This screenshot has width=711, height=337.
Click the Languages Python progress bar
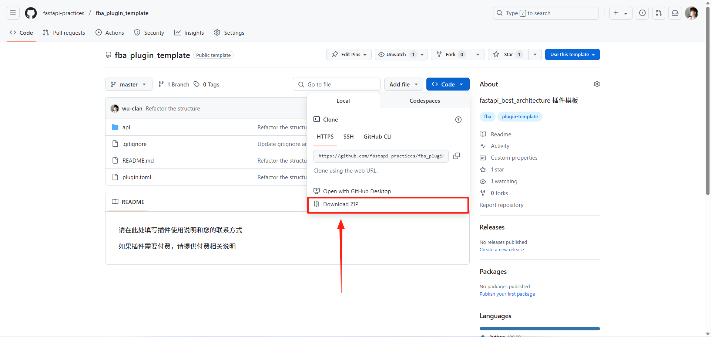pos(539,329)
